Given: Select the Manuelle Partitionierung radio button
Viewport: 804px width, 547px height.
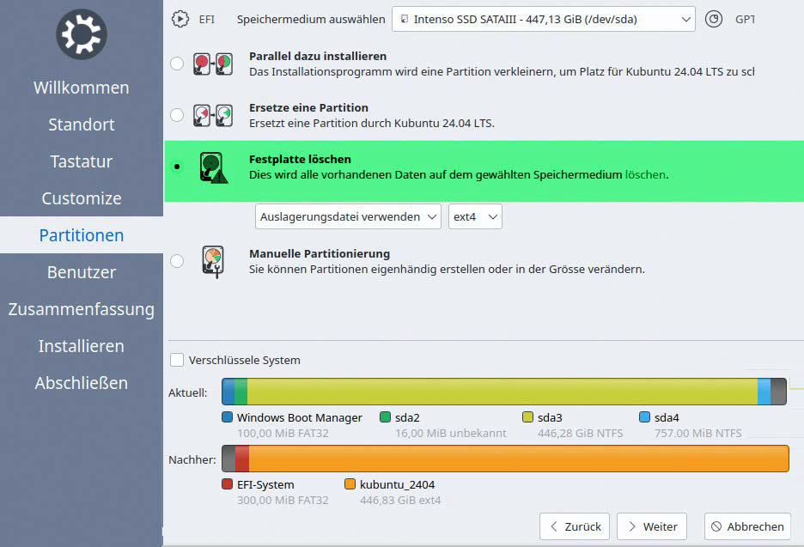Looking at the screenshot, I should (x=177, y=262).
